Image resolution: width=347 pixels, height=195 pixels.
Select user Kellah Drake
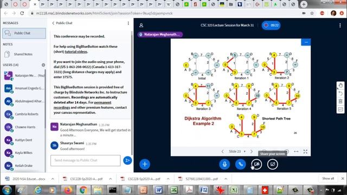coord(24,166)
